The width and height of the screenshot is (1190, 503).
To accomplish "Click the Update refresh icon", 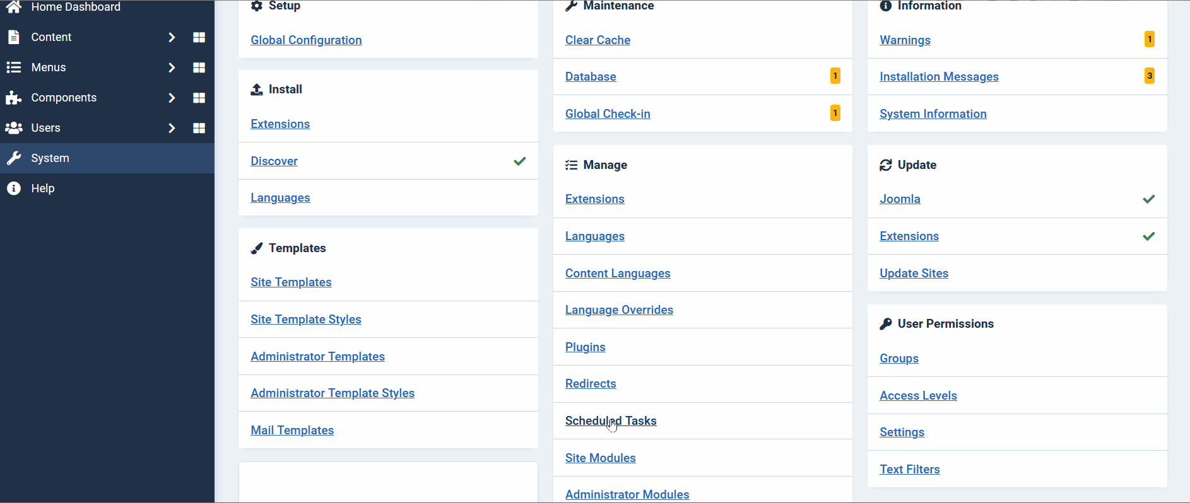I will (x=886, y=165).
